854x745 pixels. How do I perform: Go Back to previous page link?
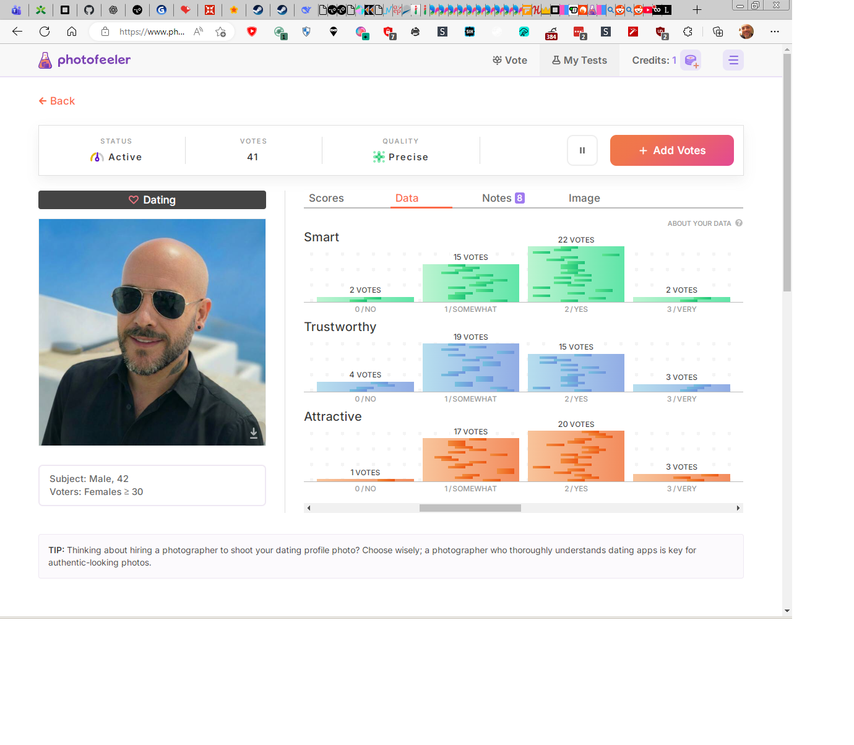pyautogui.click(x=57, y=101)
